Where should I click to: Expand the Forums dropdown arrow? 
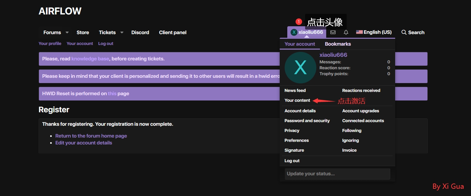click(x=67, y=33)
